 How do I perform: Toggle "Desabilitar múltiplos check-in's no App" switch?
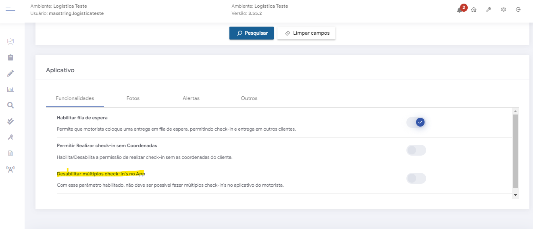416,178
